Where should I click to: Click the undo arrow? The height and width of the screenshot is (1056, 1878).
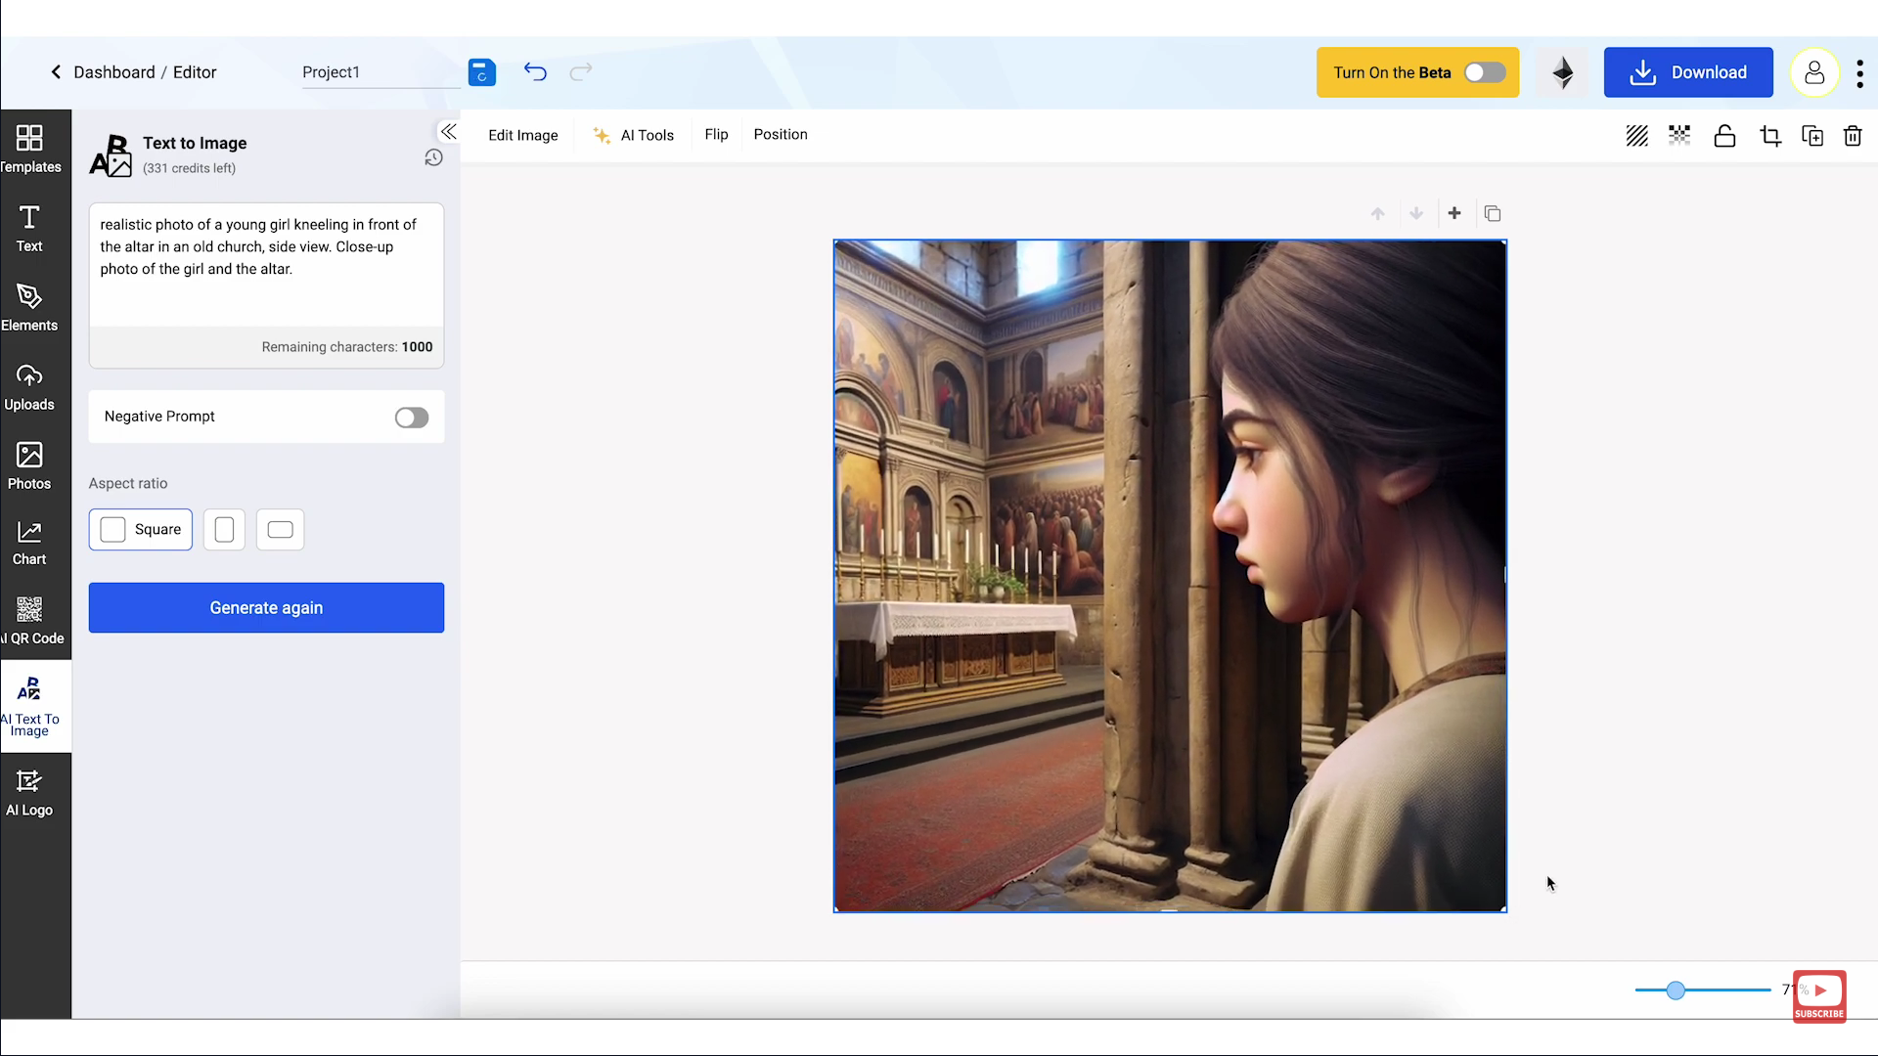535,71
